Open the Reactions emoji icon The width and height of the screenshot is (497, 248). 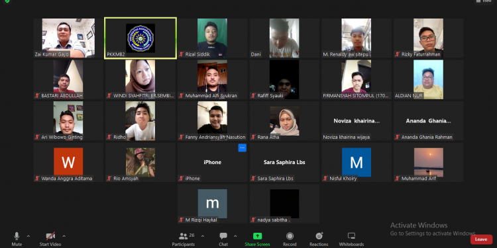pos(319,236)
